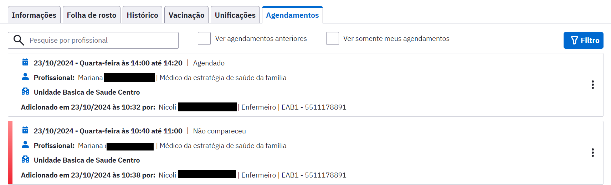Click the blue Filtro button
The image size is (611, 185).
tap(584, 40)
